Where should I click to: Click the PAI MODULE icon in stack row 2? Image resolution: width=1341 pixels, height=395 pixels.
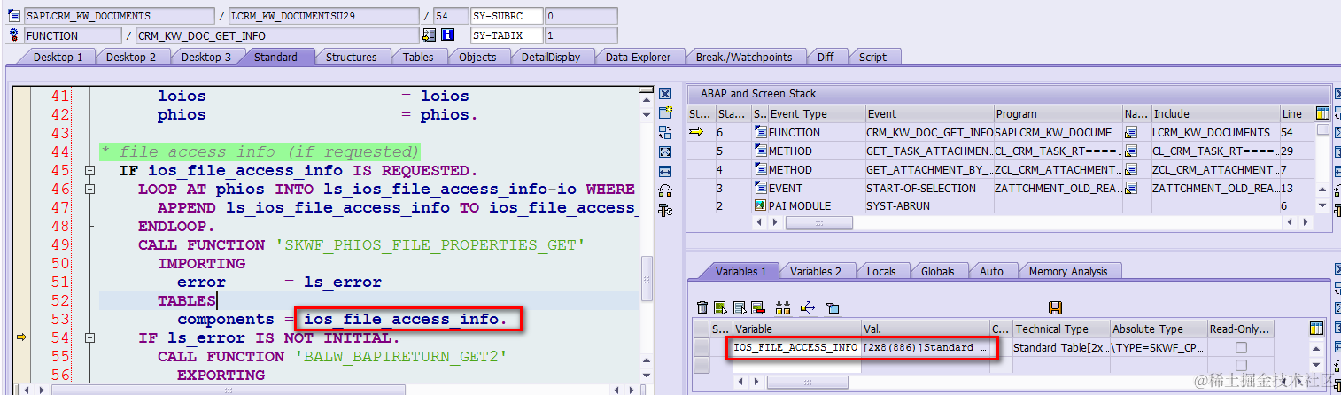coord(760,206)
